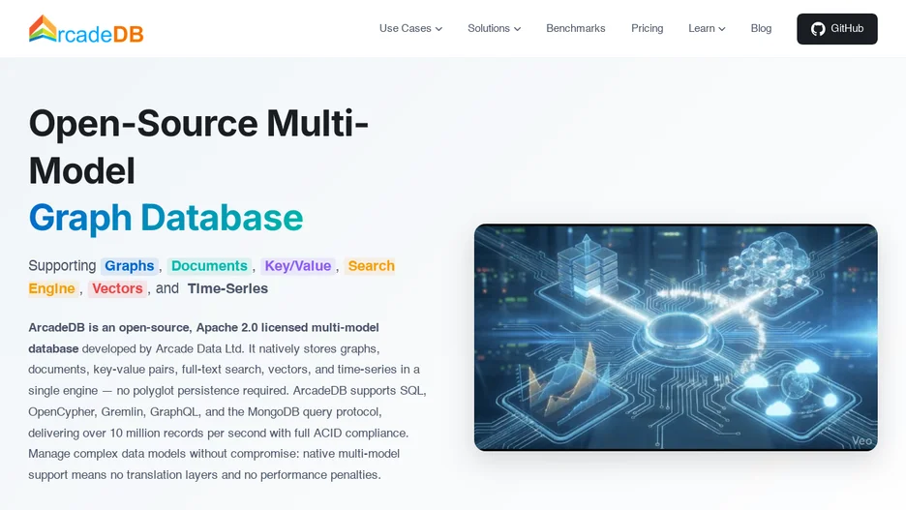Click the Documents tag
Viewport: 906px width, 510px height.
[x=209, y=266]
